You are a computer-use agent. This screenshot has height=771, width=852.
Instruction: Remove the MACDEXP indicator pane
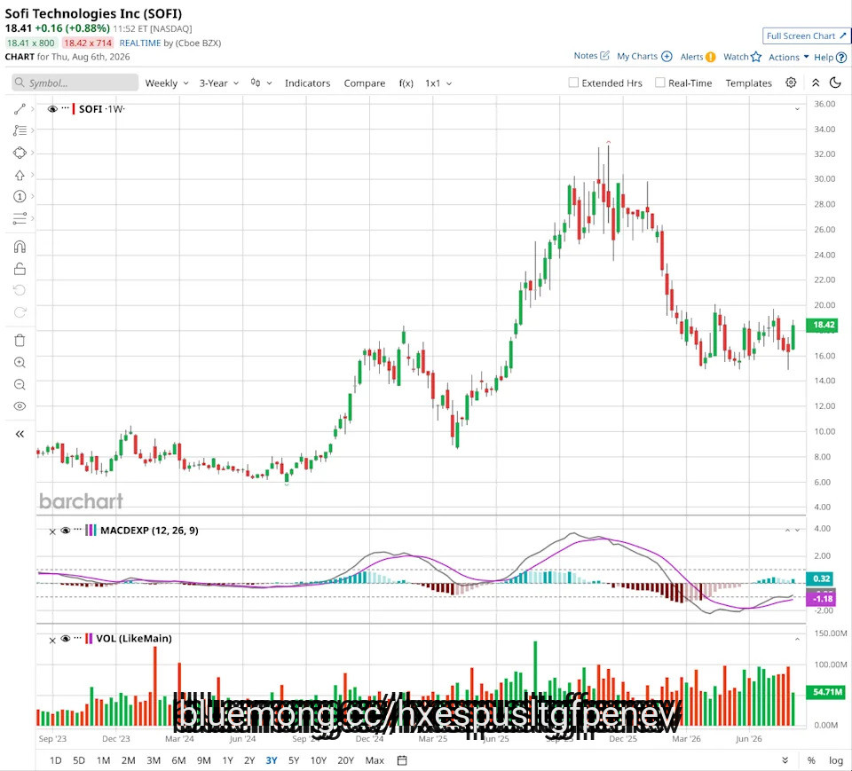52,531
